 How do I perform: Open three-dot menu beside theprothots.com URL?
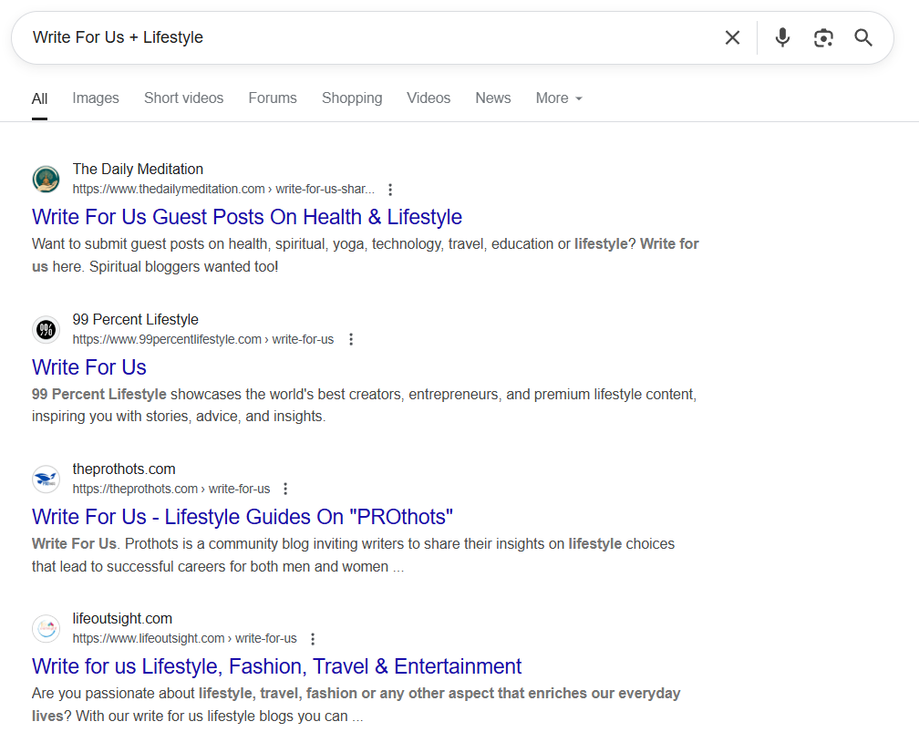pyautogui.click(x=286, y=489)
